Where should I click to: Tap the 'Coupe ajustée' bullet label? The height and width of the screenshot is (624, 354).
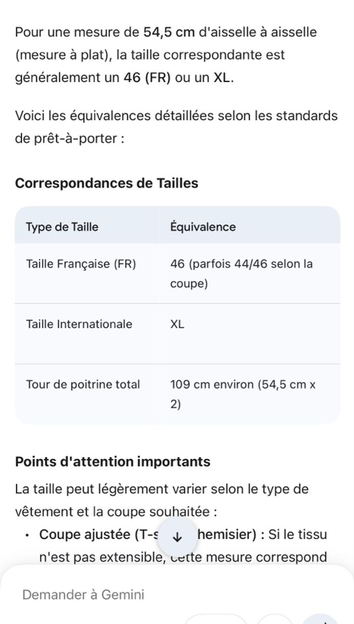click(86, 534)
